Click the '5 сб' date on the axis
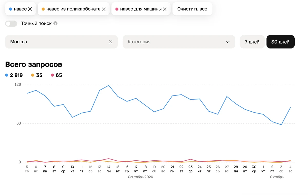The width and height of the screenshot is (308, 195). coord(27,169)
